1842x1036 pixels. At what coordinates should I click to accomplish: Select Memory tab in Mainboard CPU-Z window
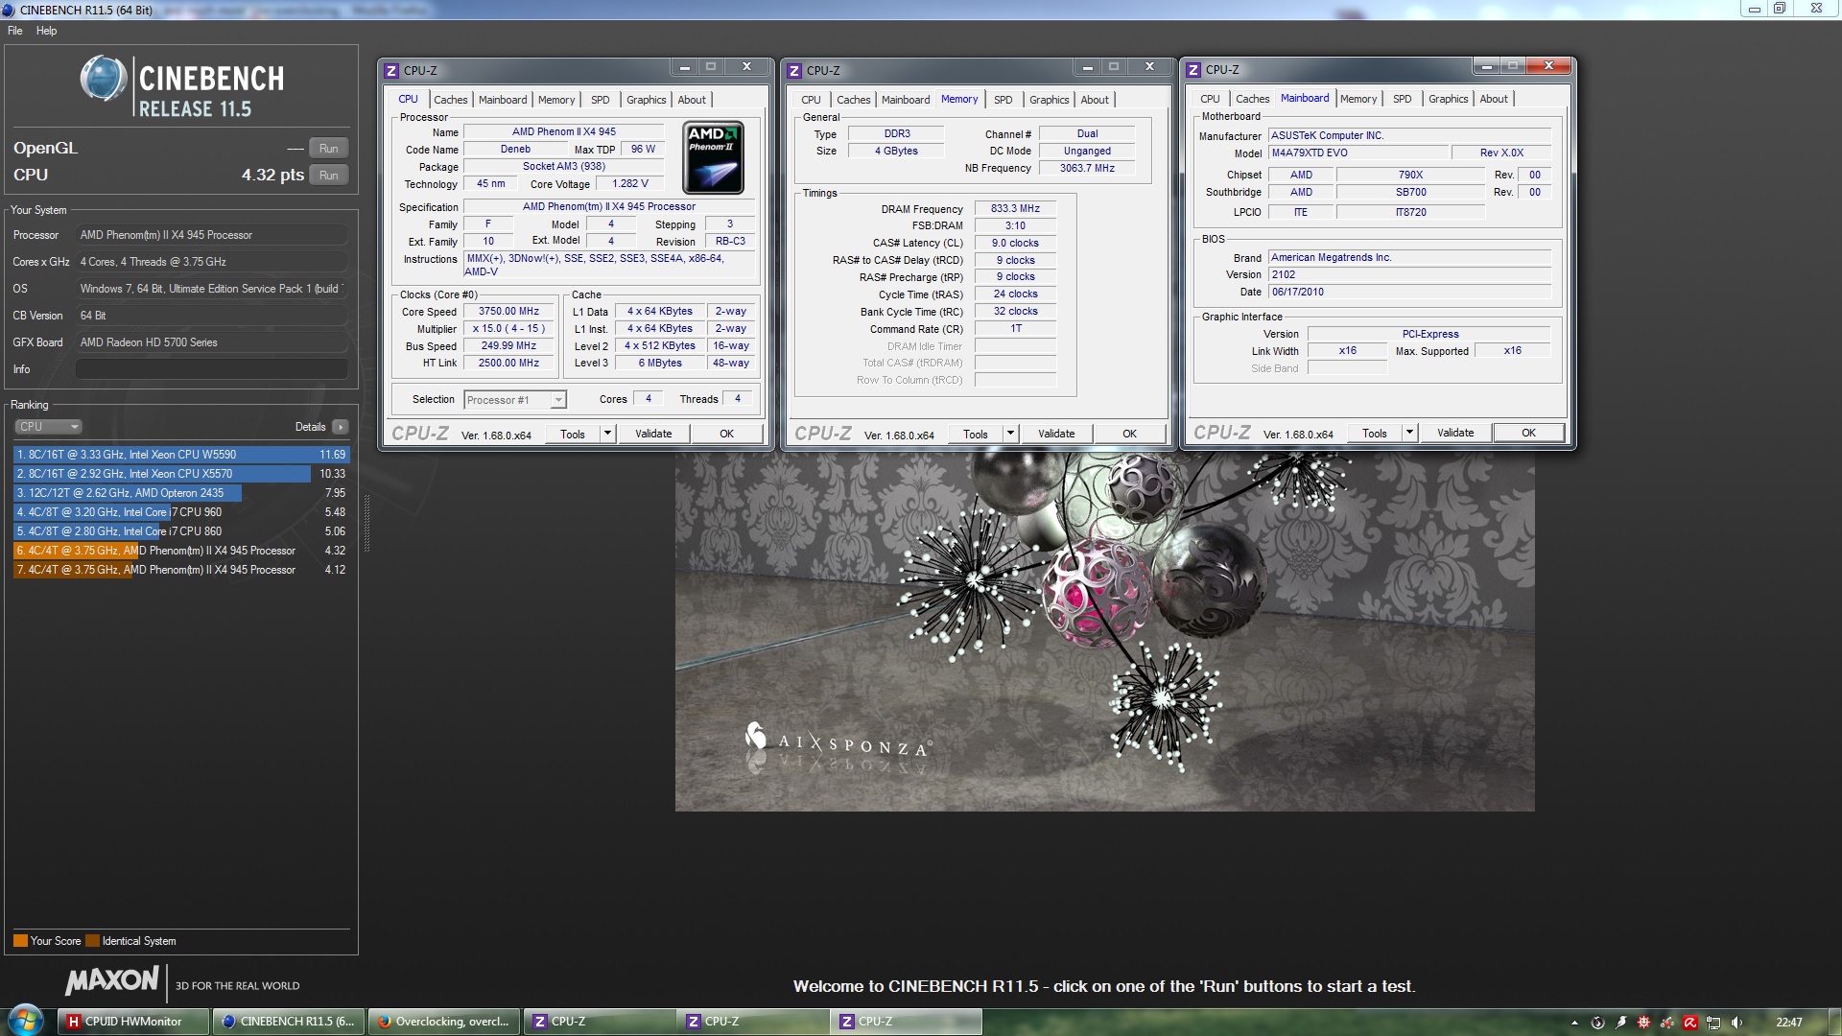point(1358,99)
